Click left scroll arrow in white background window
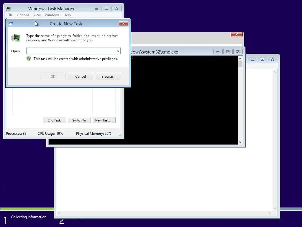302x227 pixels. (59, 213)
